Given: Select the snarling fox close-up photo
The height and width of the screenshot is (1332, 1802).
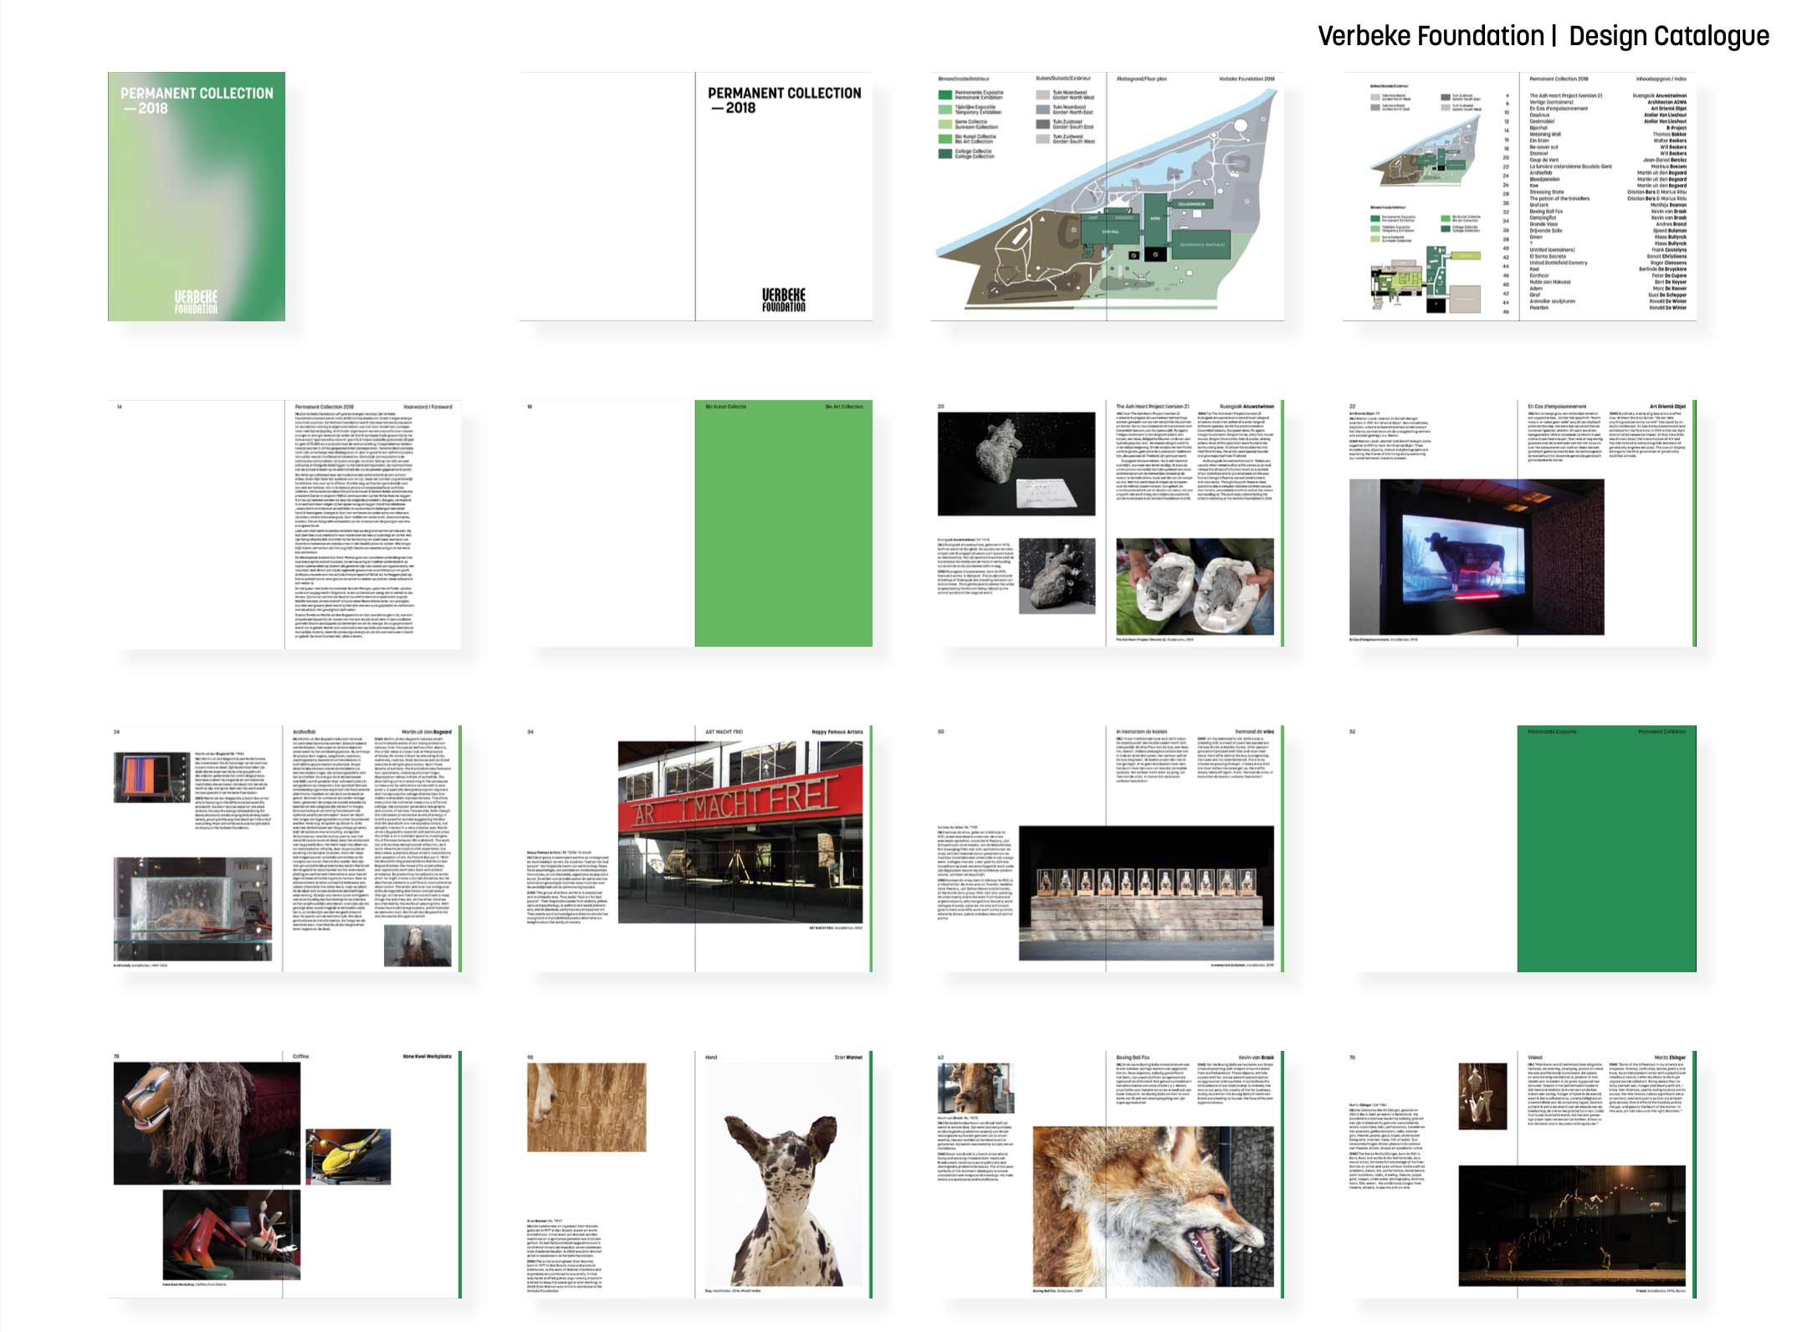Looking at the screenshot, I should [1153, 1206].
